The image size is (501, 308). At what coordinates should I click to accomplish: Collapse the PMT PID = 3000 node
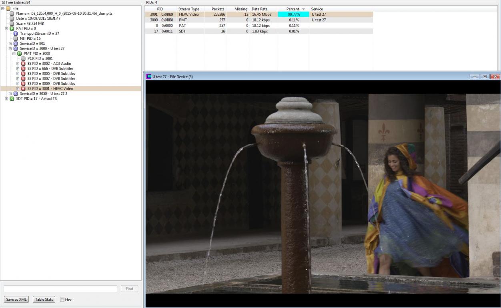14,54
